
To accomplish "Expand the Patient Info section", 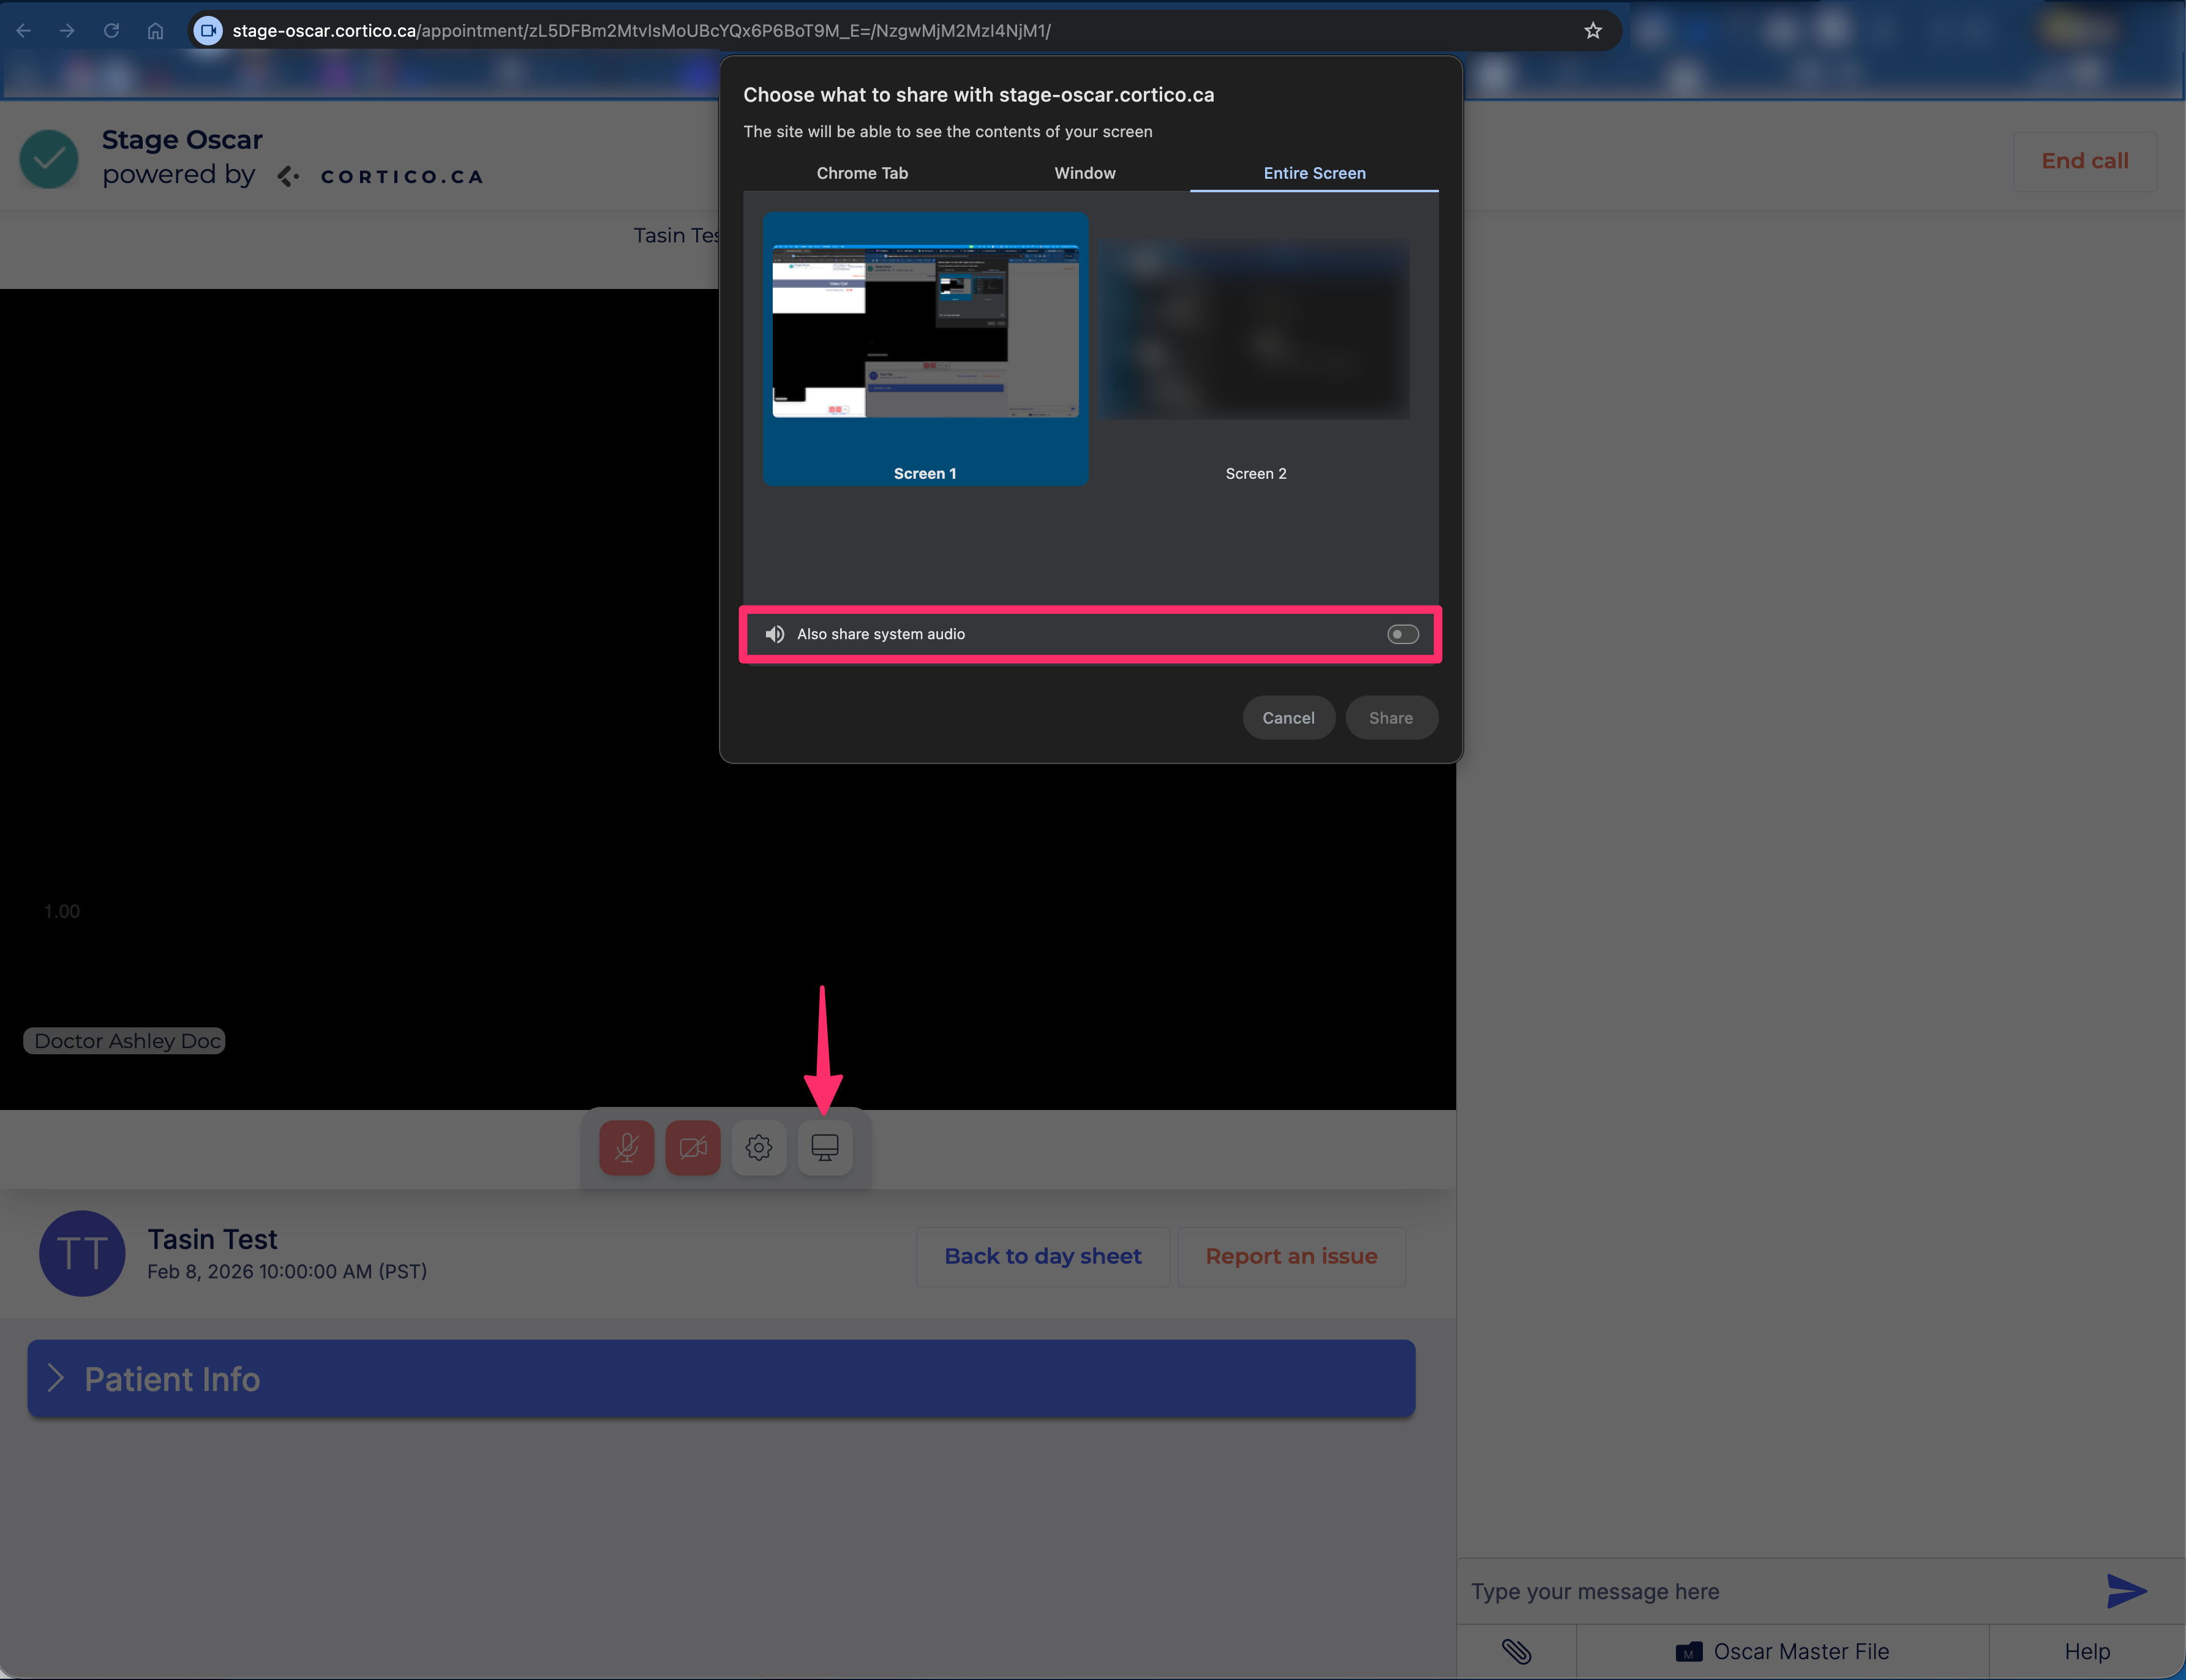I will (x=720, y=1378).
